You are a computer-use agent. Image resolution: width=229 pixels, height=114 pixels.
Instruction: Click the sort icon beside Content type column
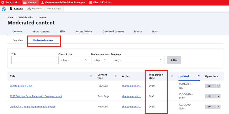[x=116, y=76]
